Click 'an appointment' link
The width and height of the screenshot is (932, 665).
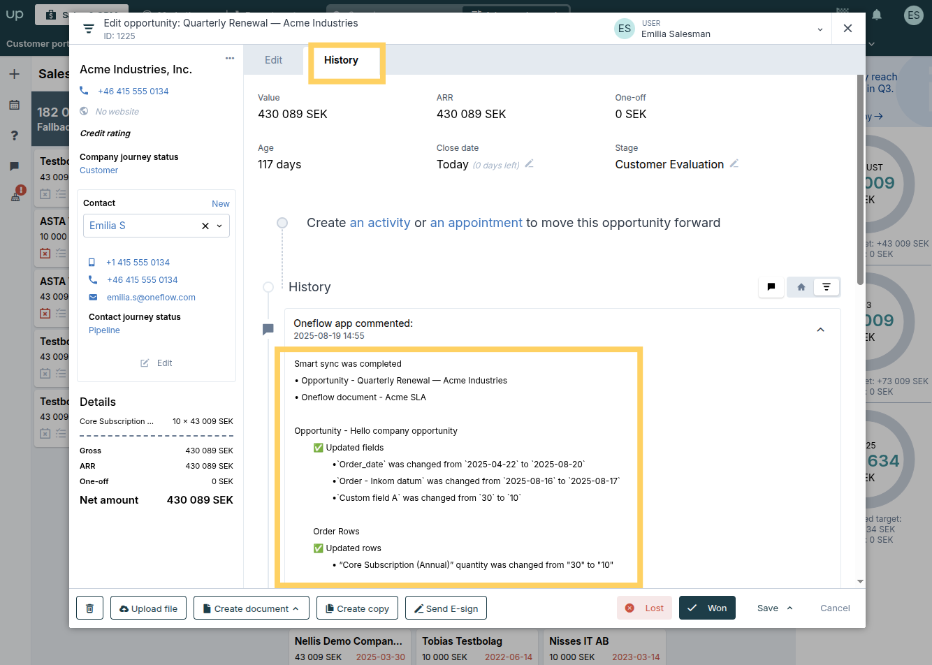476,223
